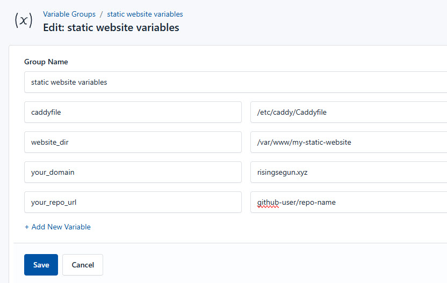
Task: Edit the /var/www/my-static-website value field
Action: (x=349, y=142)
